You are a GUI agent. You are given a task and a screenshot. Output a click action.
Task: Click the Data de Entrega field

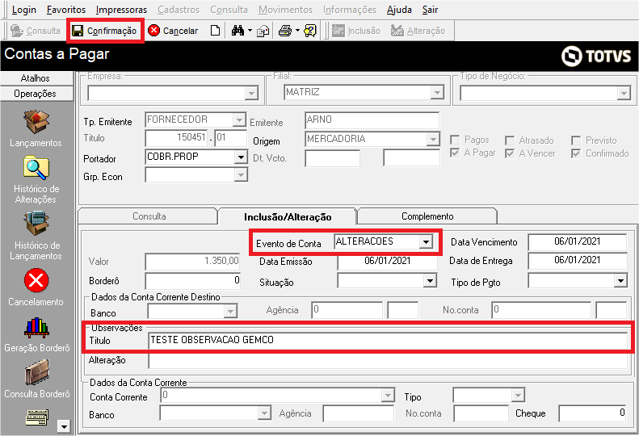577,260
